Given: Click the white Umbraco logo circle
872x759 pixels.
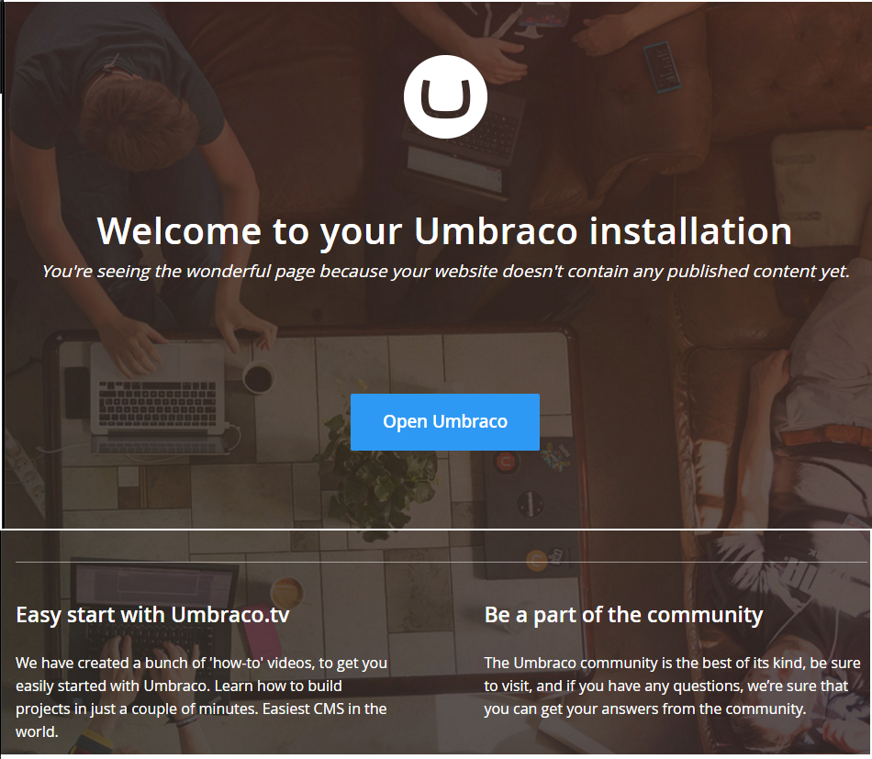Looking at the screenshot, I should (x=445, y=96).
